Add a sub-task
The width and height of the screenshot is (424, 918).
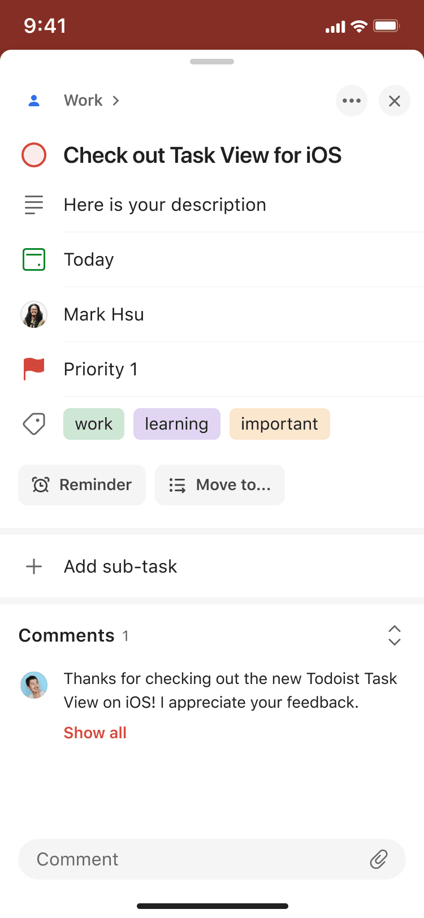click(105, 566)
